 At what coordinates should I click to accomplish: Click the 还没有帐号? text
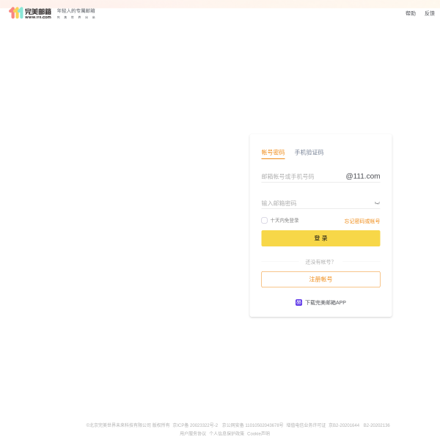320,262
